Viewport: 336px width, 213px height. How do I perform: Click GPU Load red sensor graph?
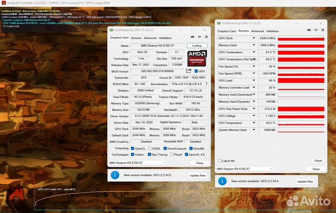click(301, 81)
